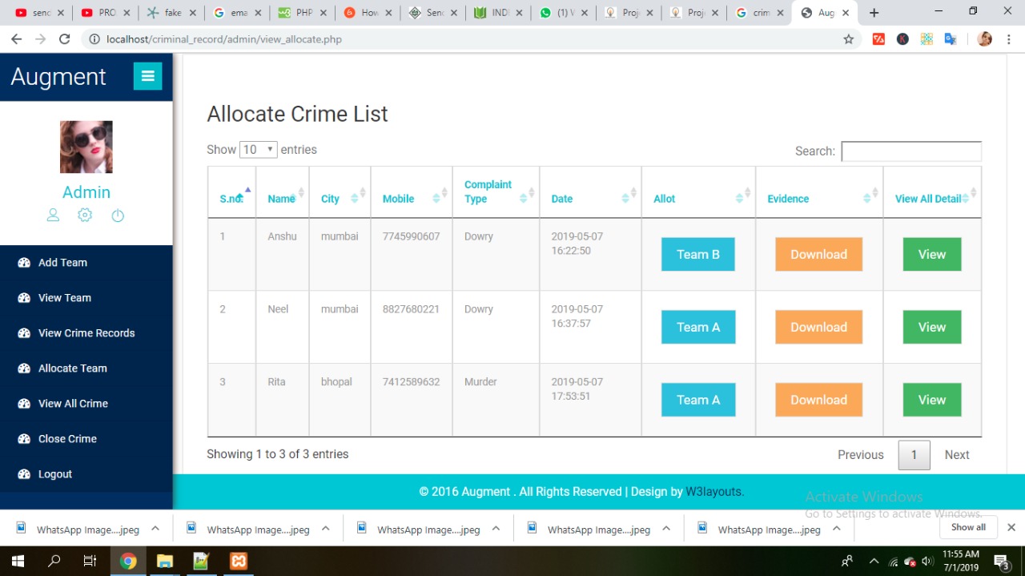Viewport: 1025px width, 576px height.
Task: View all details of Rita's case
Action: [931, 400]
